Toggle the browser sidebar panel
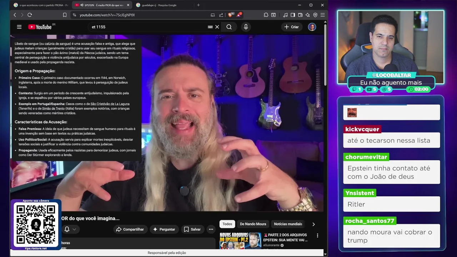 293,15
